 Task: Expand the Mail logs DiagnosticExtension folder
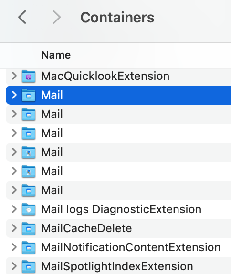point(14,209)
